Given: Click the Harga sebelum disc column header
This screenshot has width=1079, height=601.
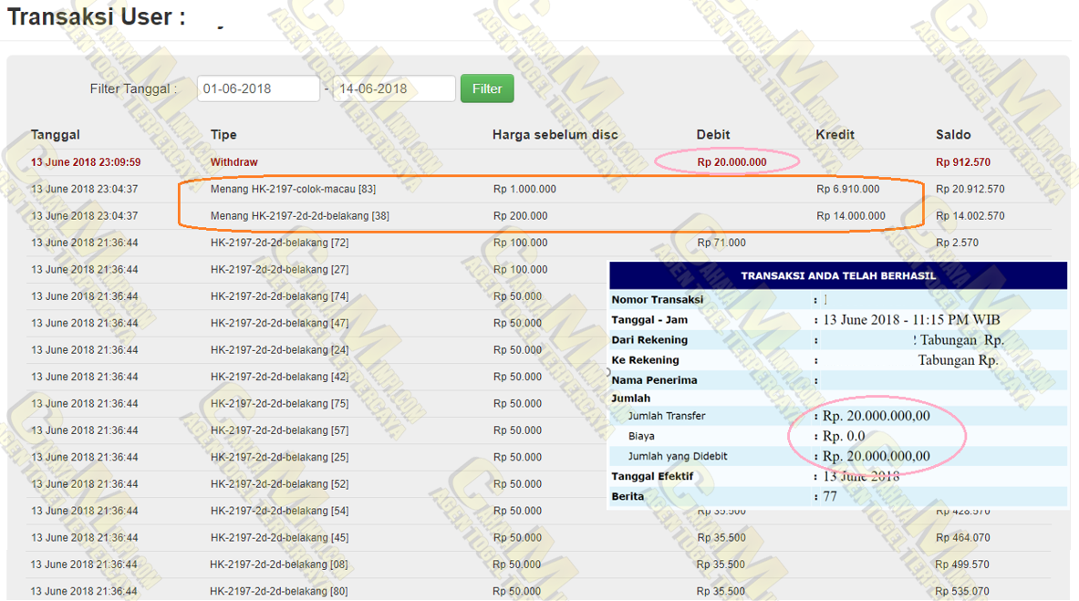Looking at the screenshot, I should [x=555, y=134].
